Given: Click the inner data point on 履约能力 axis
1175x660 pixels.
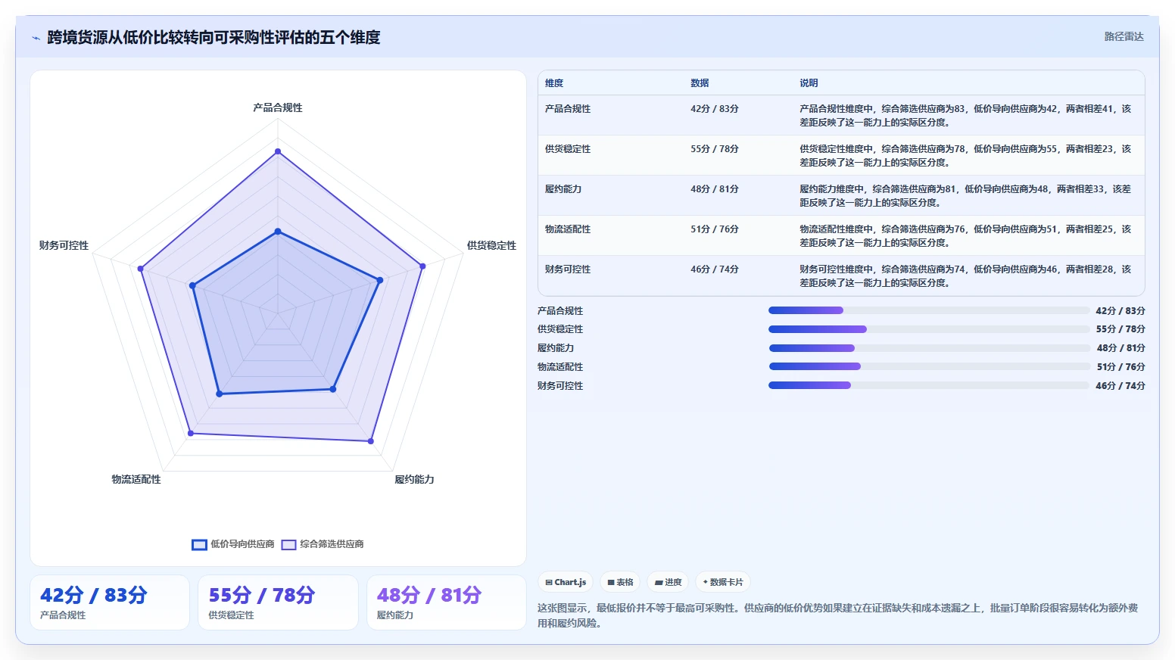Looking at the screenshot, I should coord(332,389).
